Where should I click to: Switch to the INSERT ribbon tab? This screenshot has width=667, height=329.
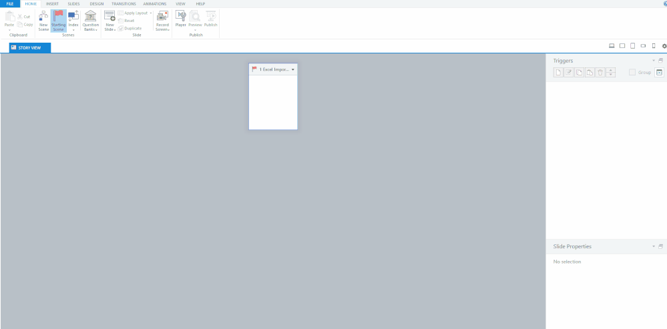pos(52,4)
